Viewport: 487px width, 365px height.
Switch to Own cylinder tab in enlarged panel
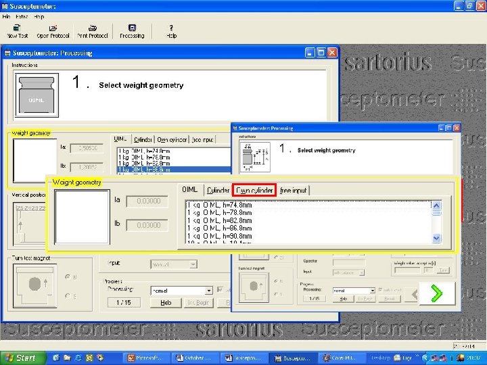[254, 190]
